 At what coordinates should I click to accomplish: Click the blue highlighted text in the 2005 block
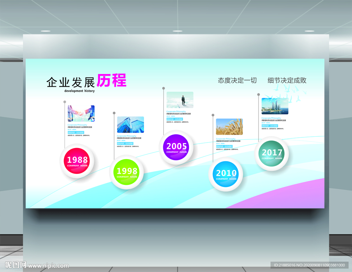click(x=175, y=119)
